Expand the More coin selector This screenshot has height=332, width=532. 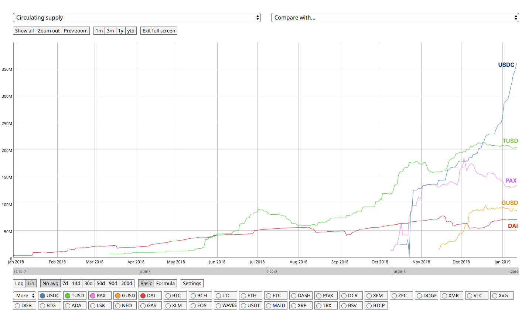coord(25,296)
